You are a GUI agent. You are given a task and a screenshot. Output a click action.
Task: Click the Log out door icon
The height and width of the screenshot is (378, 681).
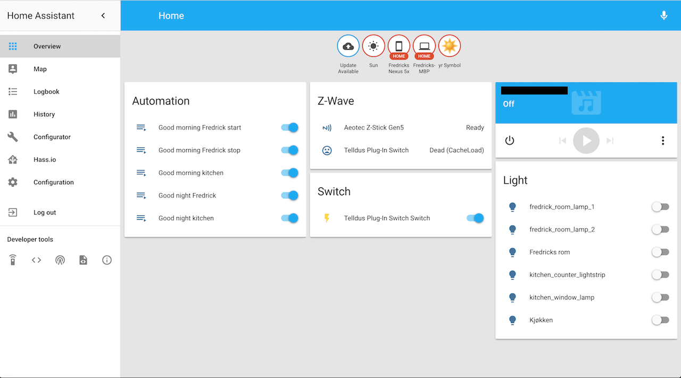pyautogui.click(x=13, y=212)
